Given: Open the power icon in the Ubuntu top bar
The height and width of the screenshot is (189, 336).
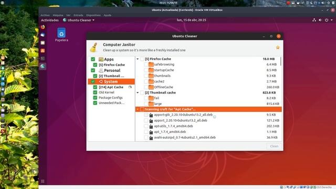Looking at the screenshot, I should 327,20.
